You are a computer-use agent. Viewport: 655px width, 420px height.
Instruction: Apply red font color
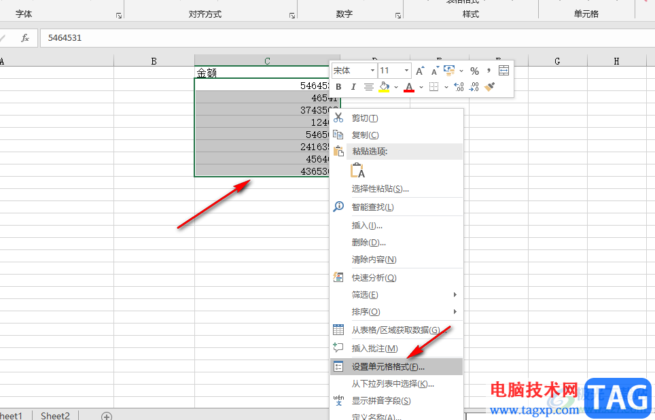click(409, 87)
